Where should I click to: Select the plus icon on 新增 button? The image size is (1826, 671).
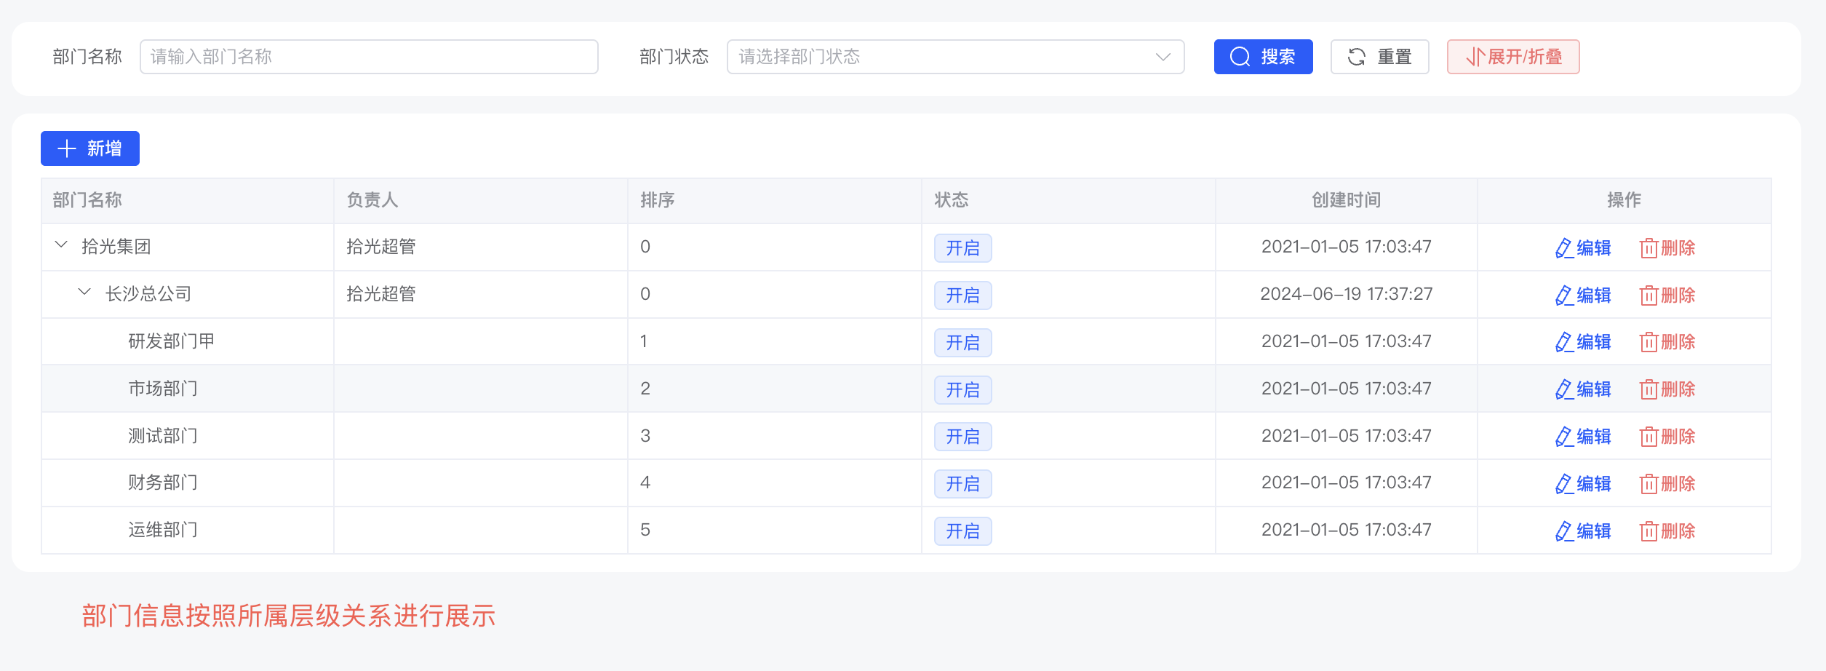[67, 148]
